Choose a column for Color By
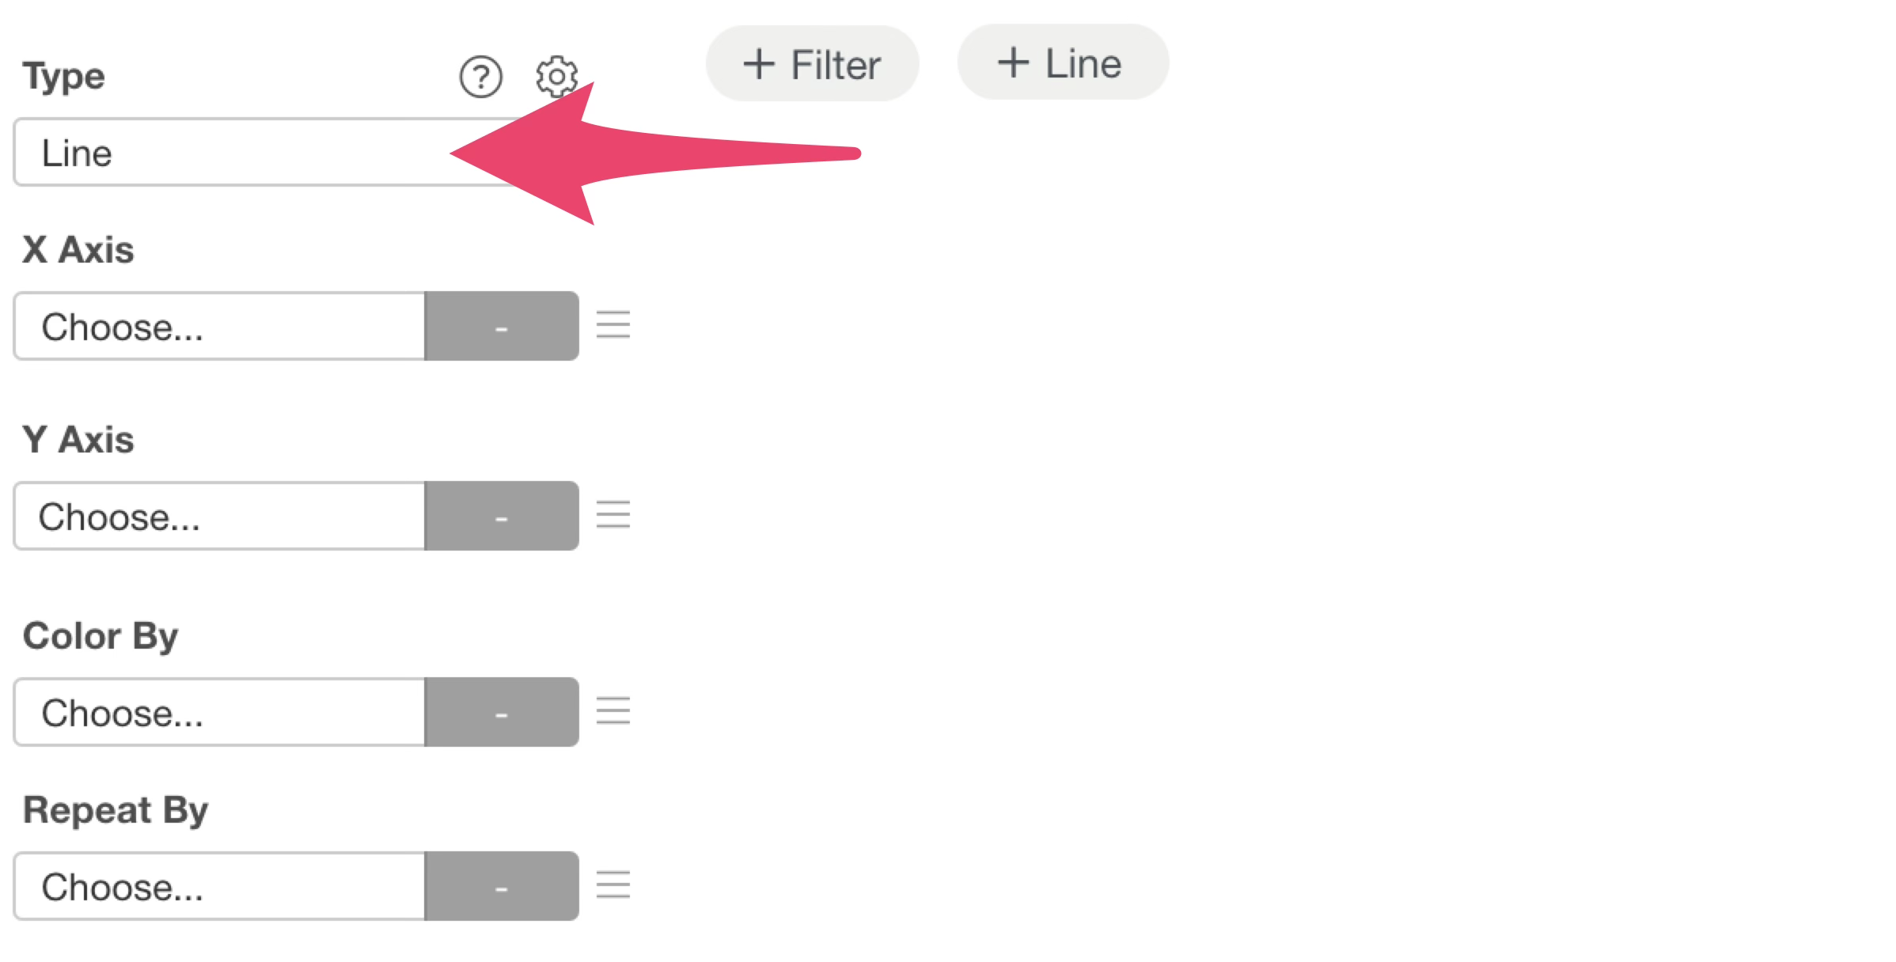 220,712
